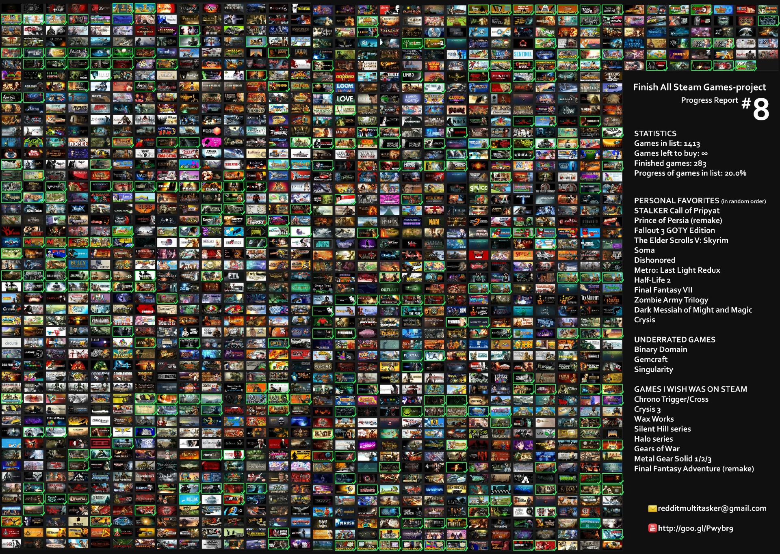Open the POOF game thumbnail
780x554 pixels.
point(367,356)
